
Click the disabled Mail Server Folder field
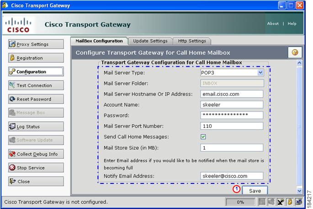pos(232,84)
